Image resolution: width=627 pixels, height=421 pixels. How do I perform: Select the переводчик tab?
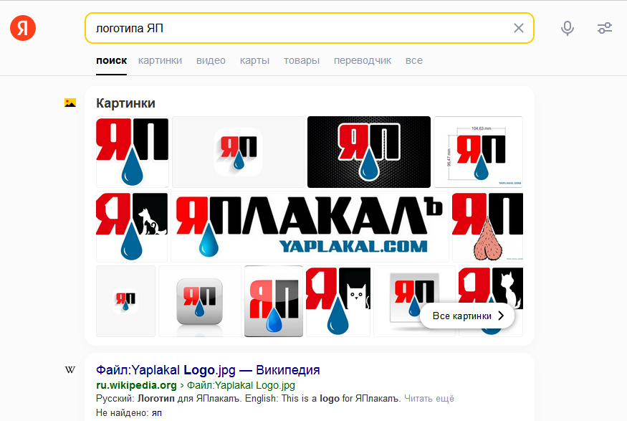pos(363,60)
